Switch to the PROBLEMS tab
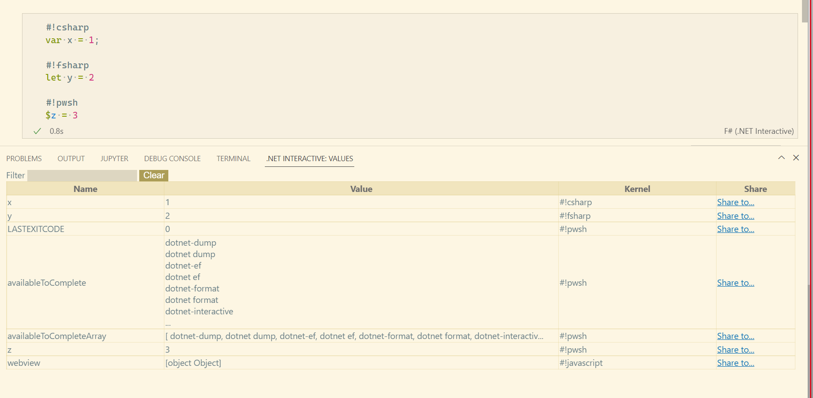813x398 pixels. click(x=24, y=158)
